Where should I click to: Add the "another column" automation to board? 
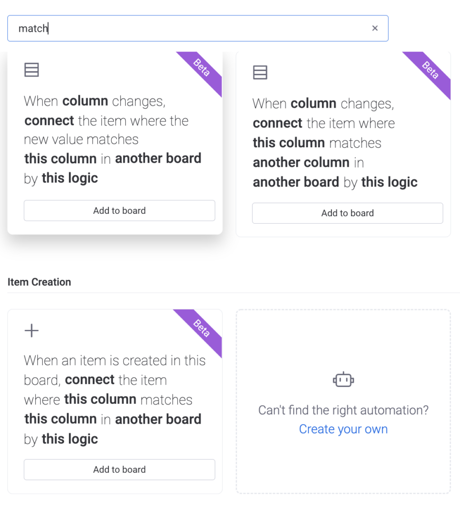coord(347,213)
